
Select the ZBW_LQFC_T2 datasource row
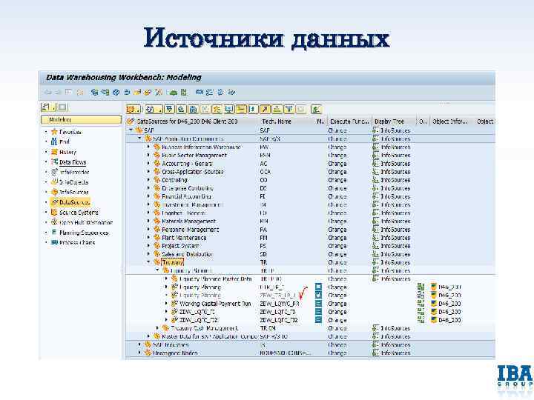(199, 320)
